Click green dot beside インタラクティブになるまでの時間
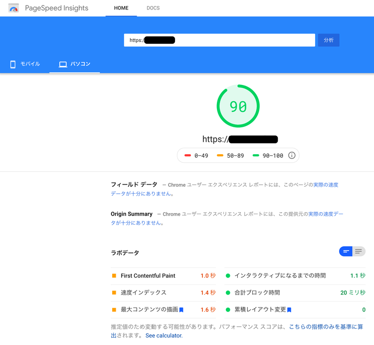Image resolution: width=374 pixels, height=345 pixels. (228, 276)
